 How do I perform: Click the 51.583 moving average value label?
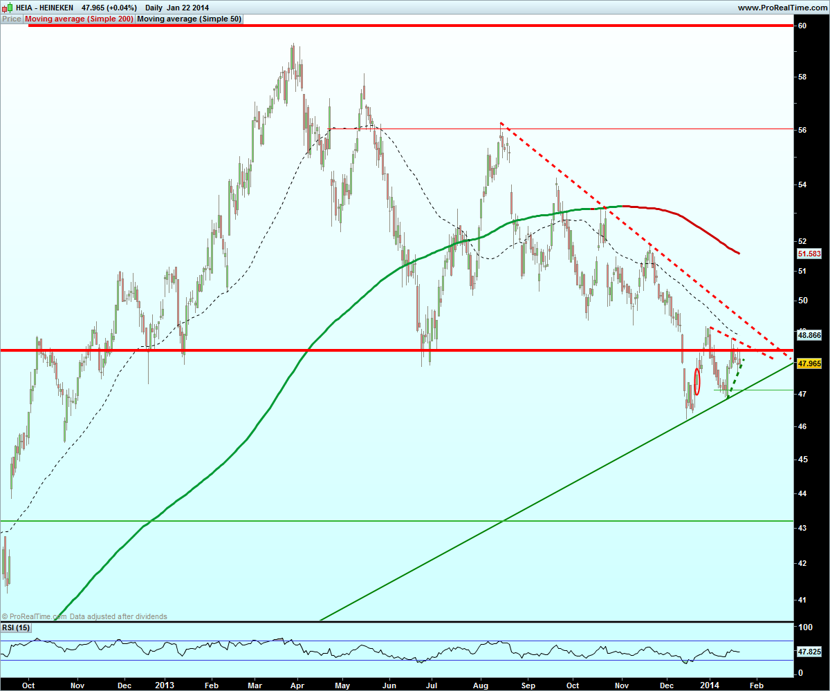tap(809, 254)
